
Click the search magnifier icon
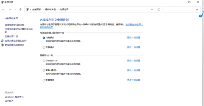(x=197, y=9)
